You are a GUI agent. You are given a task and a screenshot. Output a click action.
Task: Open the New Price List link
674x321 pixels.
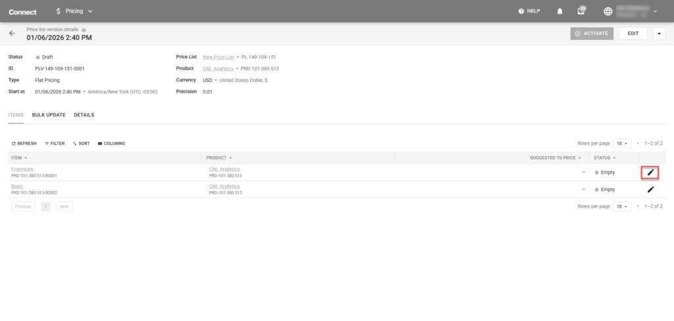(x=218, y=57)
